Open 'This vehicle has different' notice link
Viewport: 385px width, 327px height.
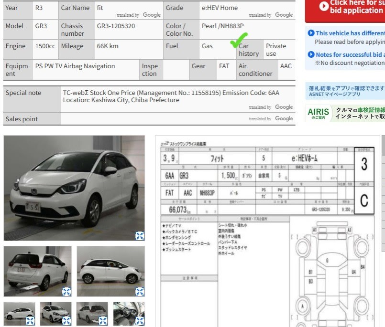coord(351,33)
